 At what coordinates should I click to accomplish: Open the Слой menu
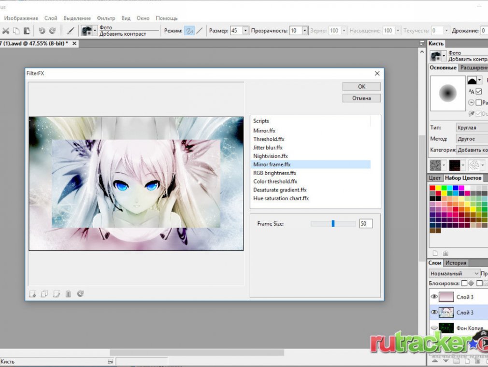coord(51,18)
